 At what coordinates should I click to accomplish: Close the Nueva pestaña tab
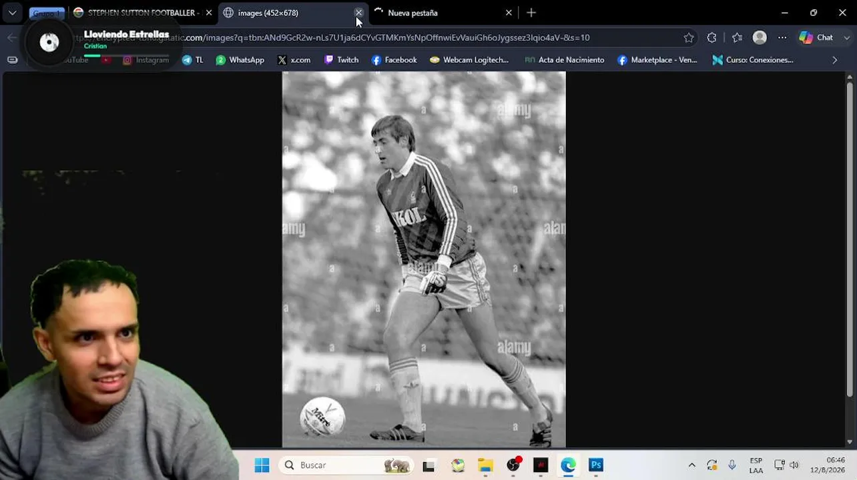[509, 13]
